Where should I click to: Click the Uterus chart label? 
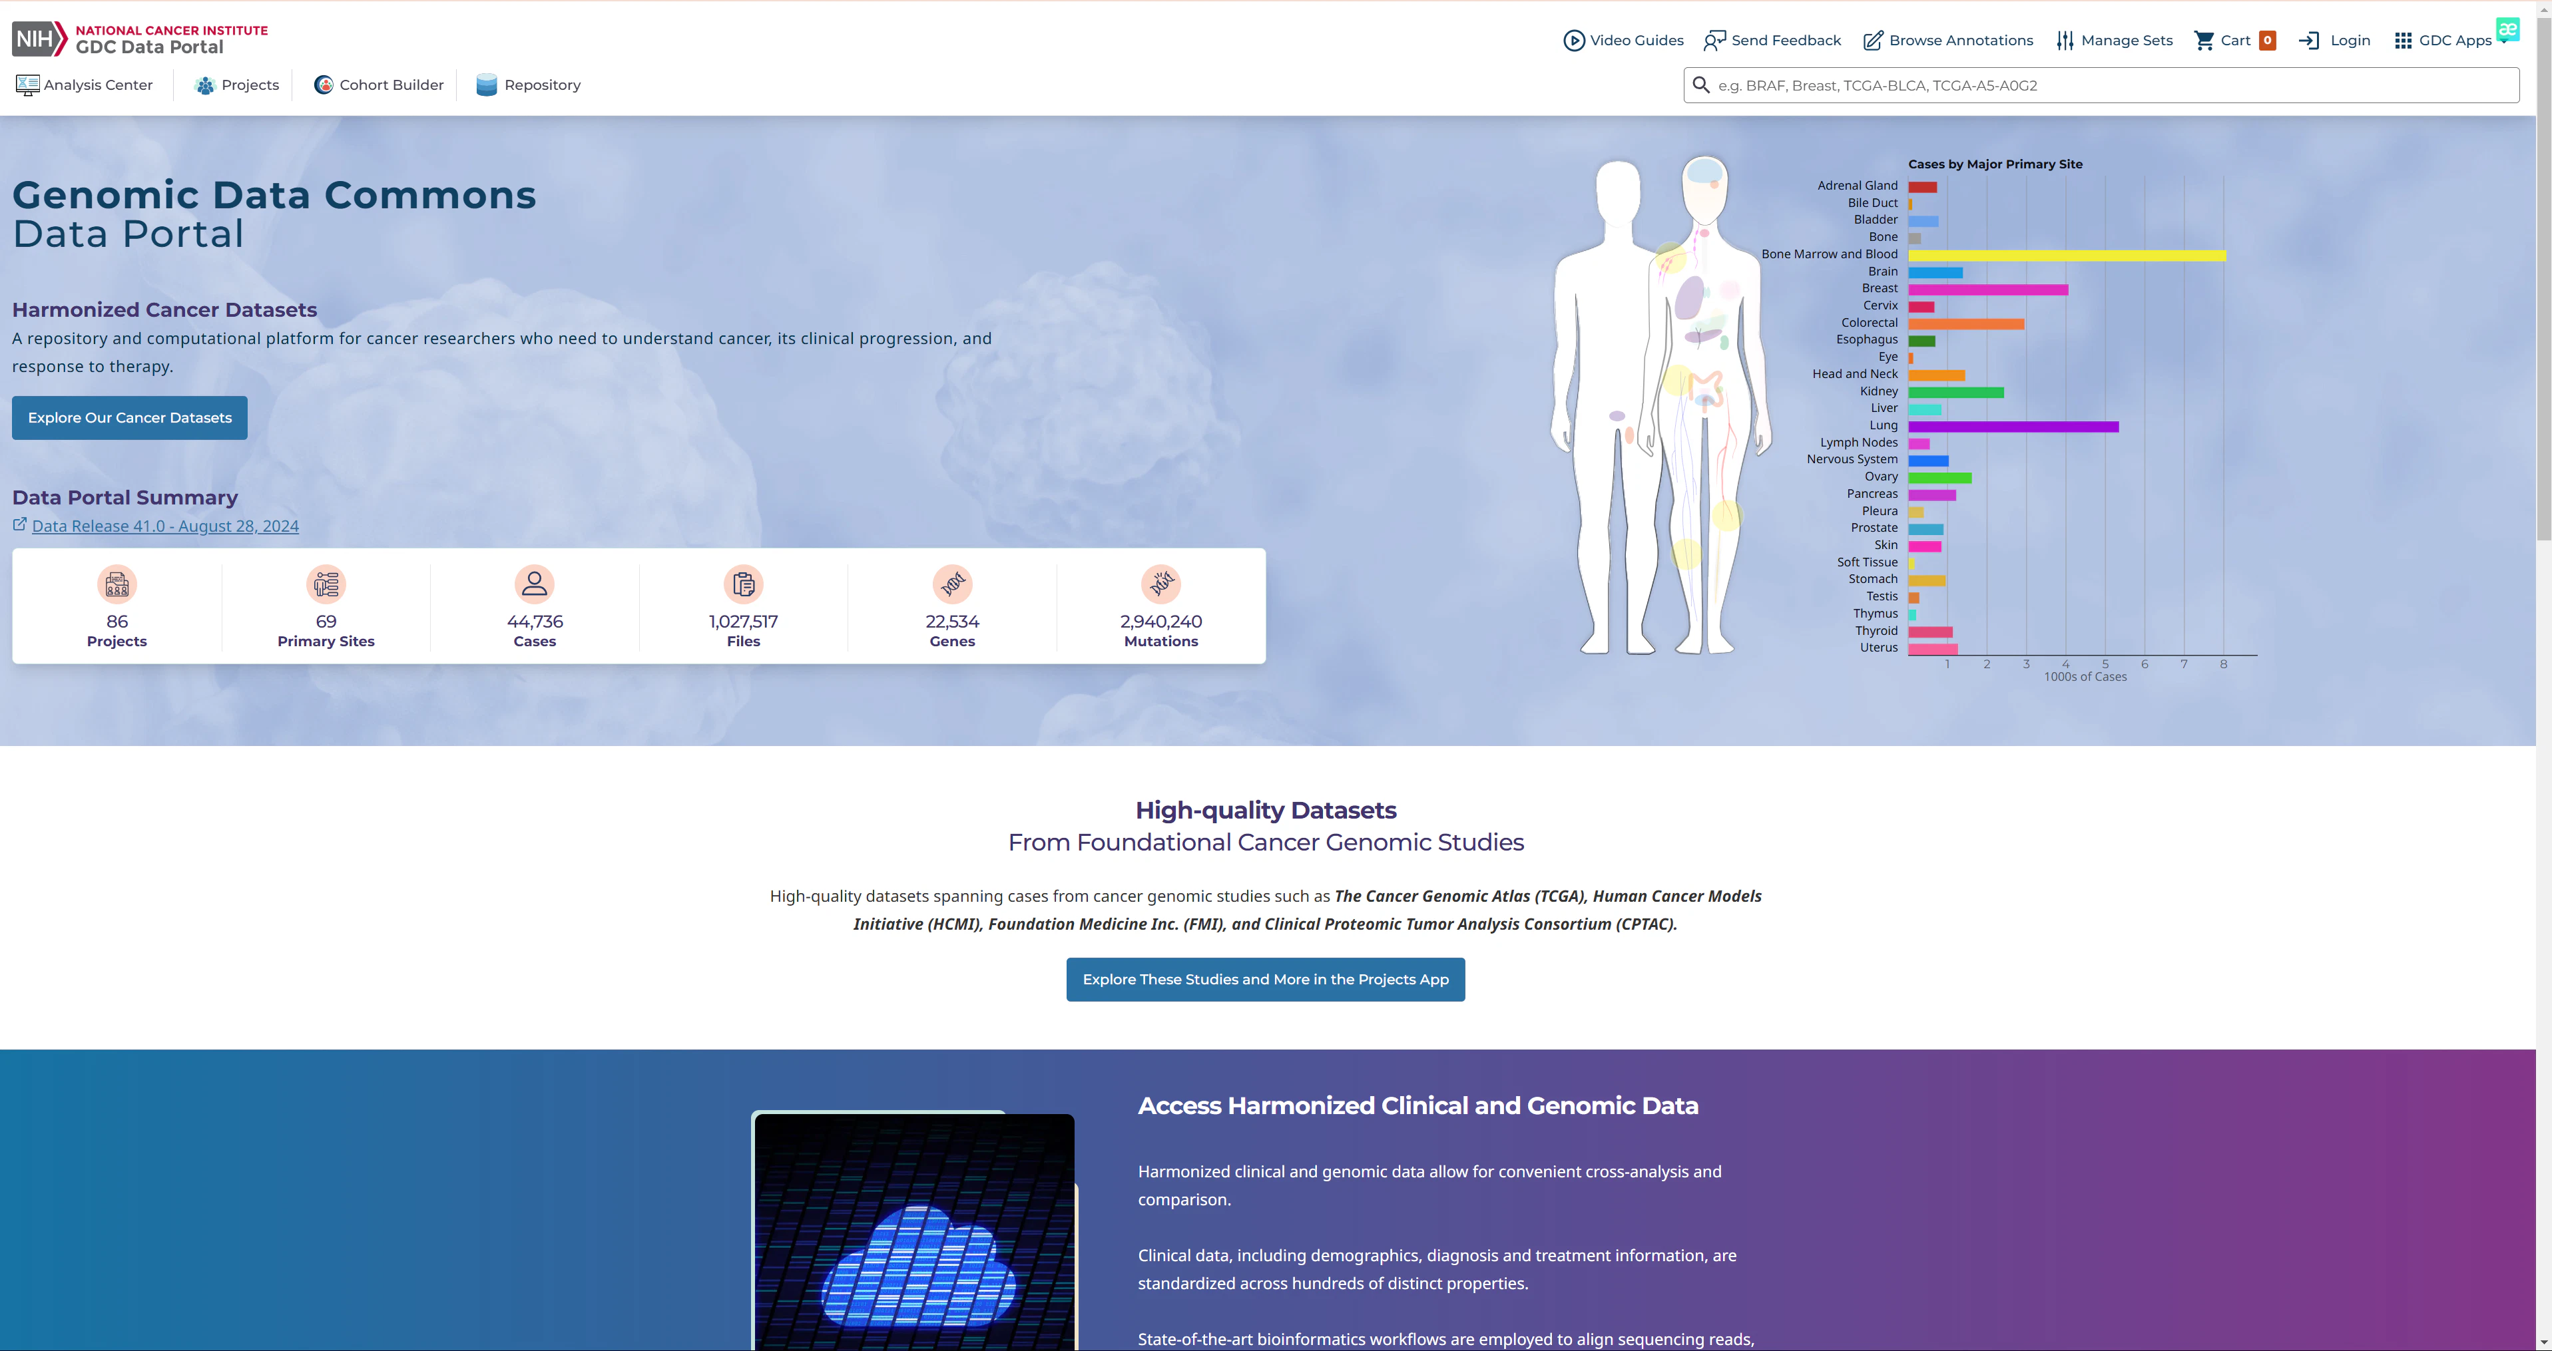pos(1880,648)
